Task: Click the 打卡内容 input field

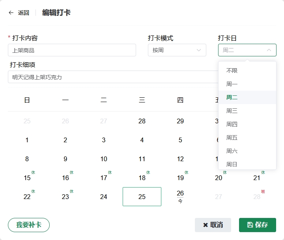Action: pyautogui.click(x=72, y=50)
